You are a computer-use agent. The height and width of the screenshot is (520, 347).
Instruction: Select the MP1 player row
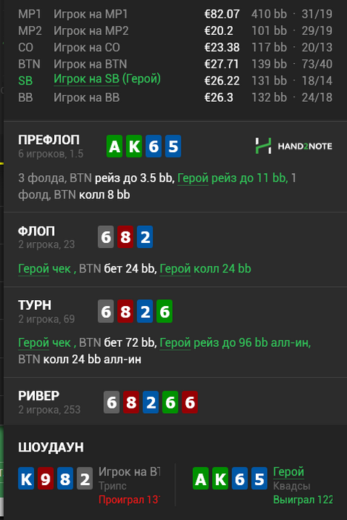(x=175, y=14)
